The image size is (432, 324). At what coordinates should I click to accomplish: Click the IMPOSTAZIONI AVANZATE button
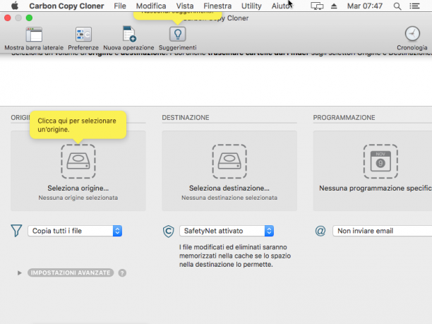71,272
